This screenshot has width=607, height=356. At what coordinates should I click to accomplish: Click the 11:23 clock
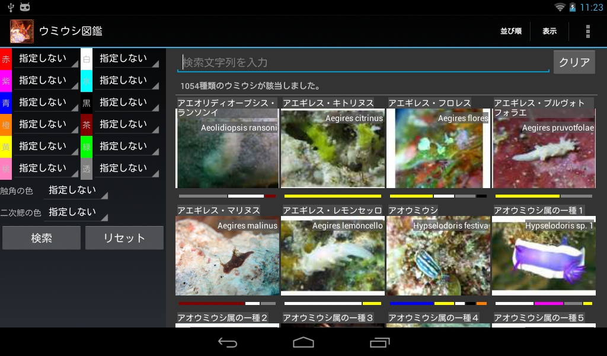coord(591,7)
